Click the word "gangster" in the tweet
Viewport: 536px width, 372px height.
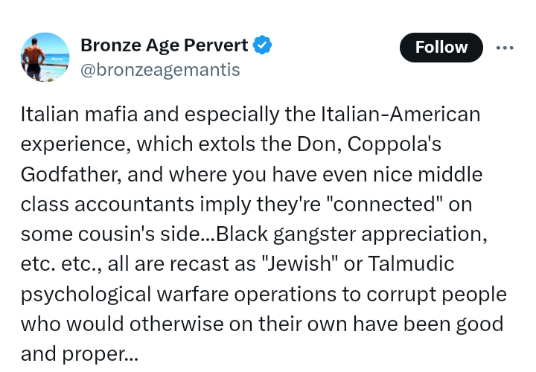314,235
